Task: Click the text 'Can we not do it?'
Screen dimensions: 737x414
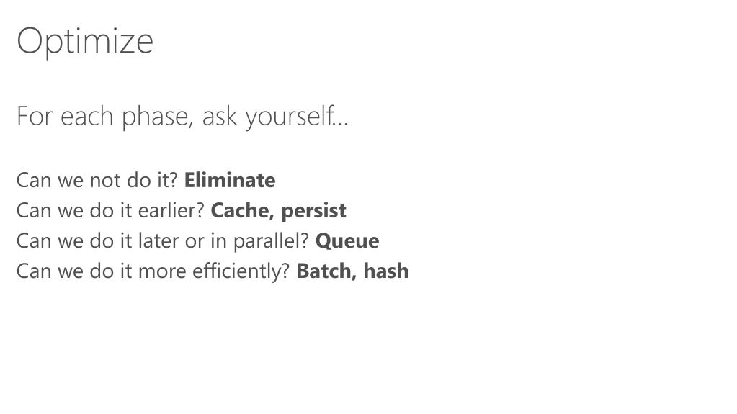Action: tap(97, 180)
